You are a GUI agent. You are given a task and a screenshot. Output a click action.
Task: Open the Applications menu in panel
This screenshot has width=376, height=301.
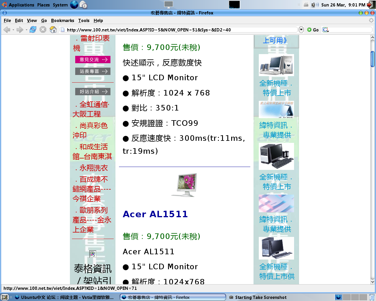(18, 5)
